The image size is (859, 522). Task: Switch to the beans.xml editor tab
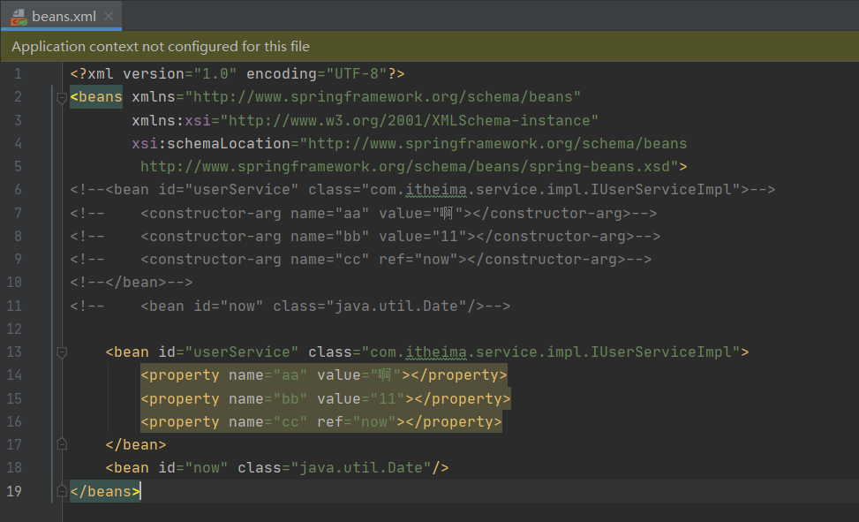[64, 17]
